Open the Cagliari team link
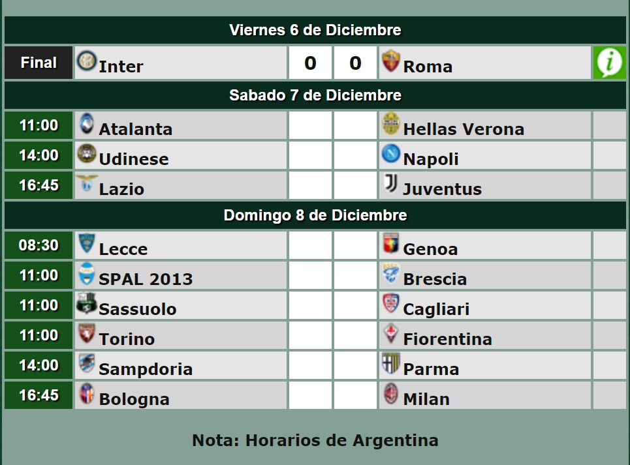Viewport: 630px width, 465px height. (x=436, y=309)
